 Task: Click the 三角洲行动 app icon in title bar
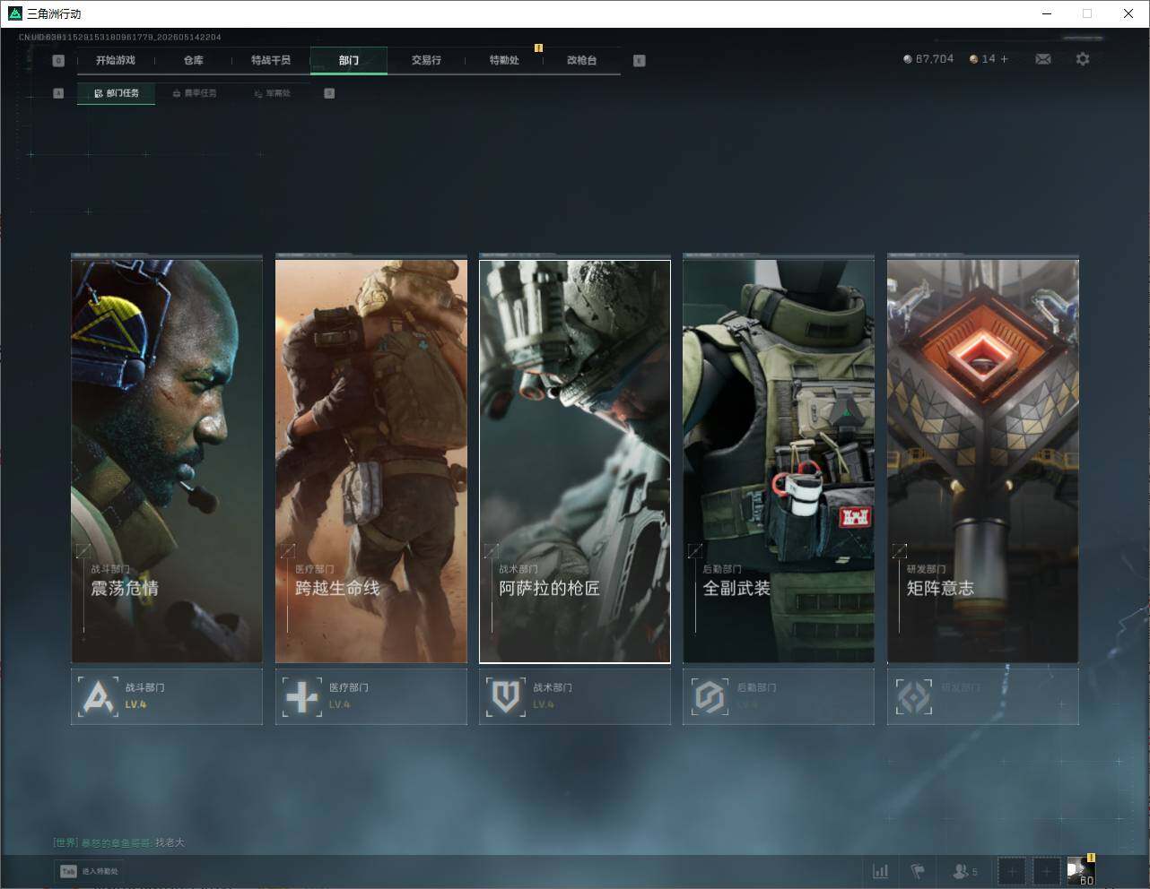(x=14, y=13)
